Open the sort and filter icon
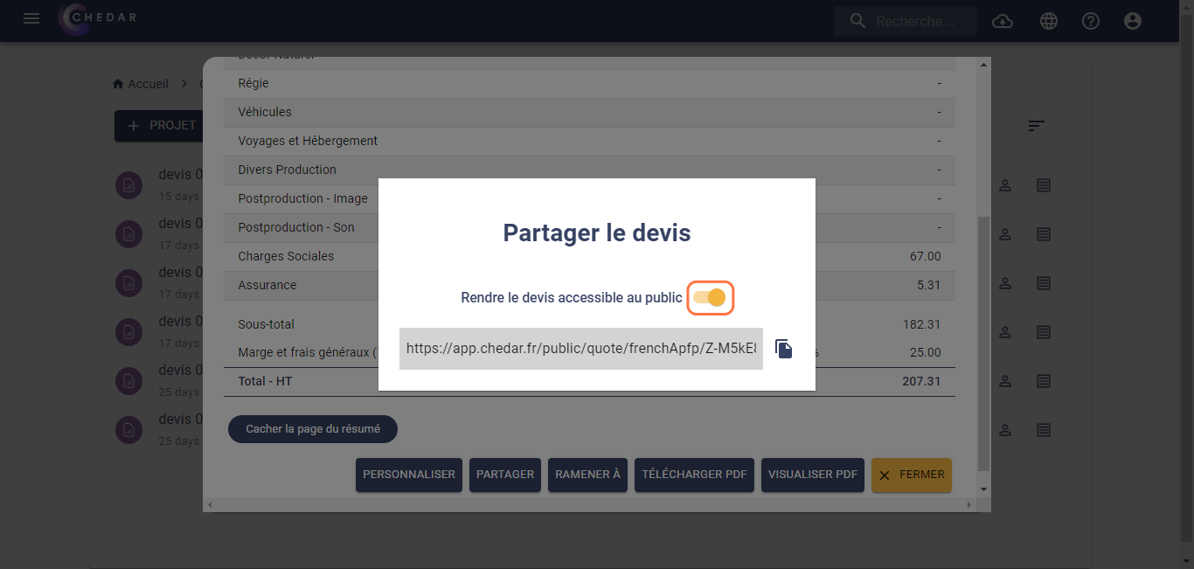The width and height of the screenshot is (1194, 569). [1036, 126]
